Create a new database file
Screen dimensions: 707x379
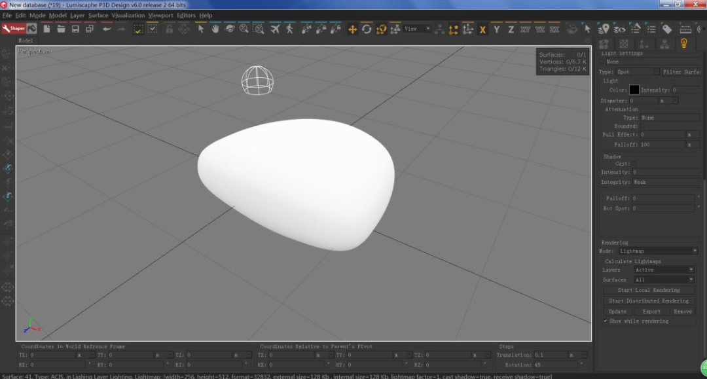46,29
